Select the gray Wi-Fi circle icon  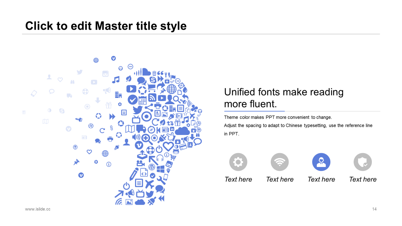tap(280, 162)
